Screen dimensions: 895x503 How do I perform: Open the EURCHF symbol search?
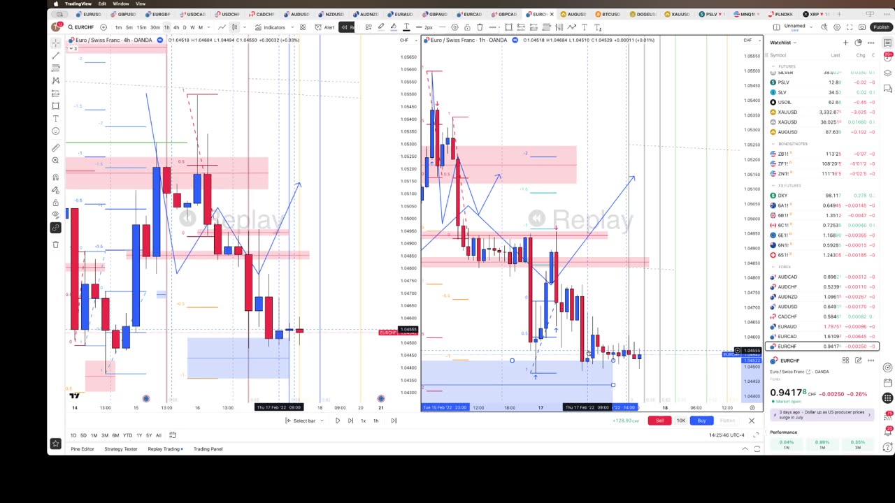pyautogui.click(x=80, y=27)
